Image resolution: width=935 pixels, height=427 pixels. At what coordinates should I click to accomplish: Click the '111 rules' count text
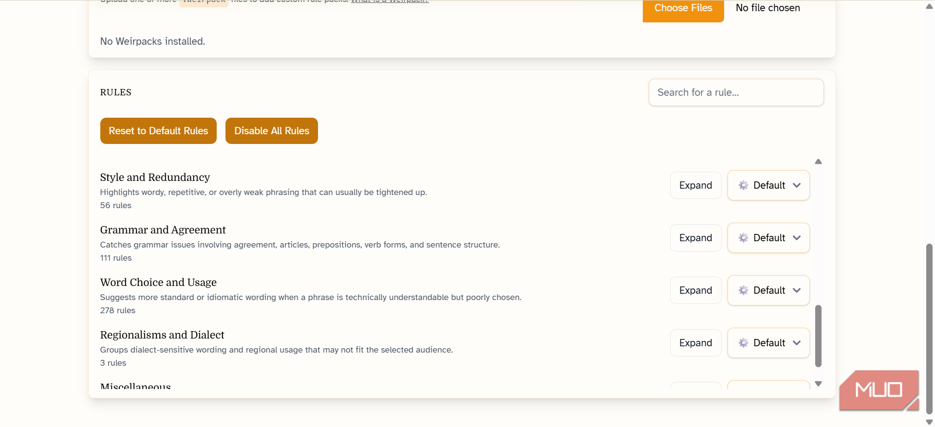click(116, 258)
